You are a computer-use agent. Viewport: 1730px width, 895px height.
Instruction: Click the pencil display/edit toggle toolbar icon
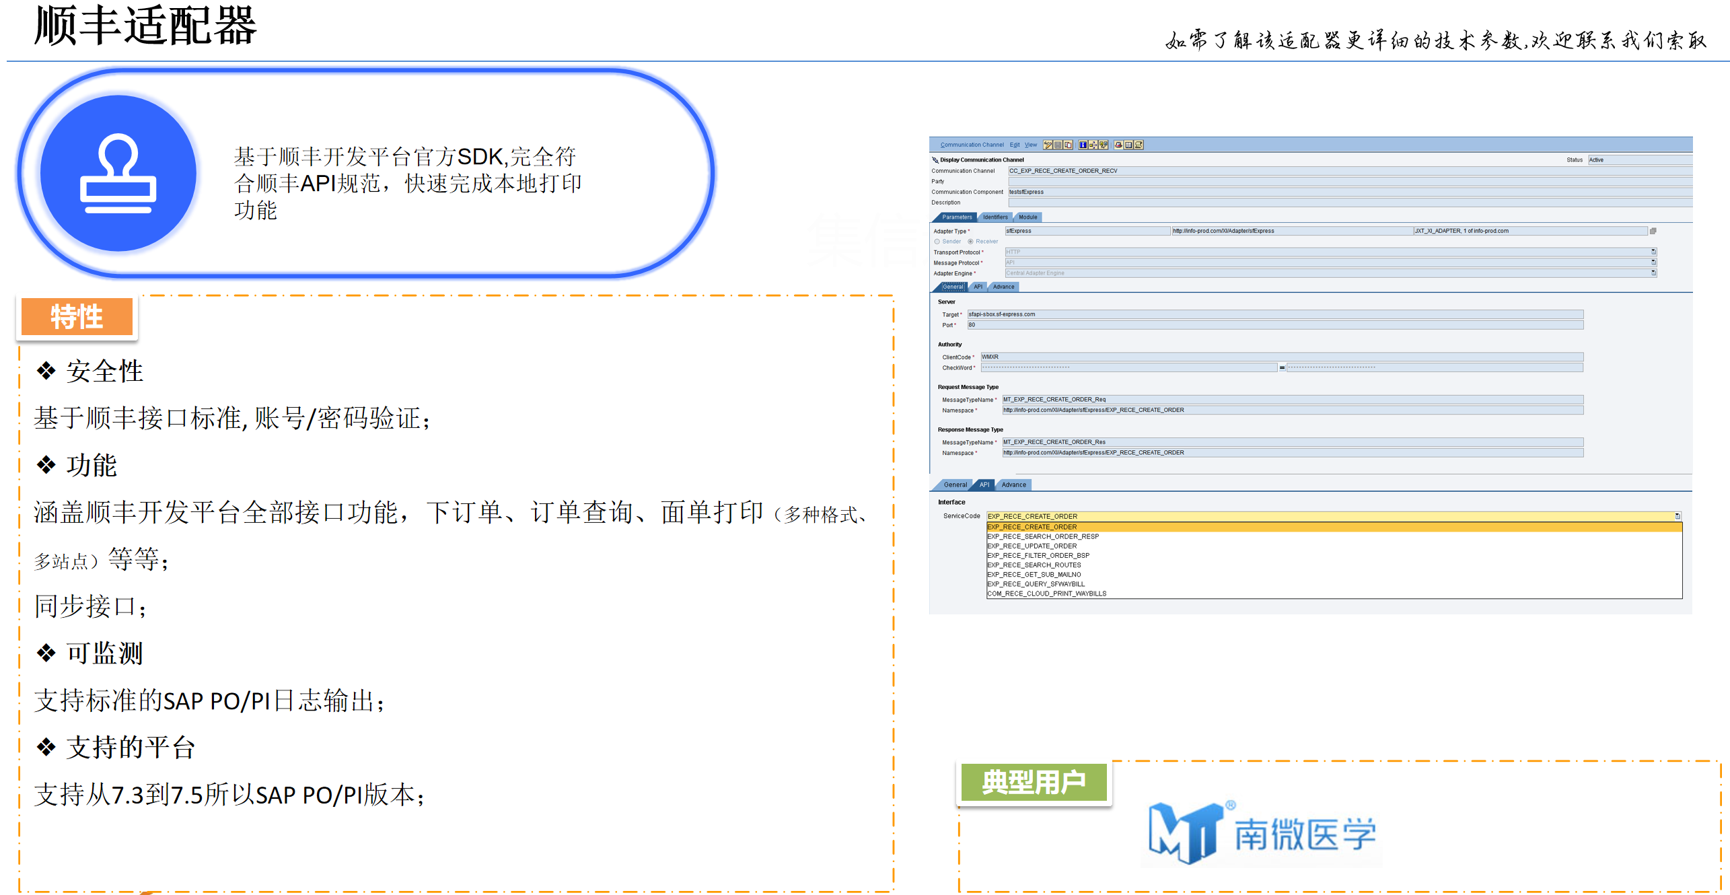pos(1048,145)
